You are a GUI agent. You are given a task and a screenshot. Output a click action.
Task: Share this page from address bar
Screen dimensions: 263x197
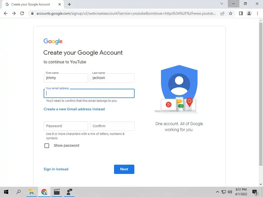click(x=222, y=13)
